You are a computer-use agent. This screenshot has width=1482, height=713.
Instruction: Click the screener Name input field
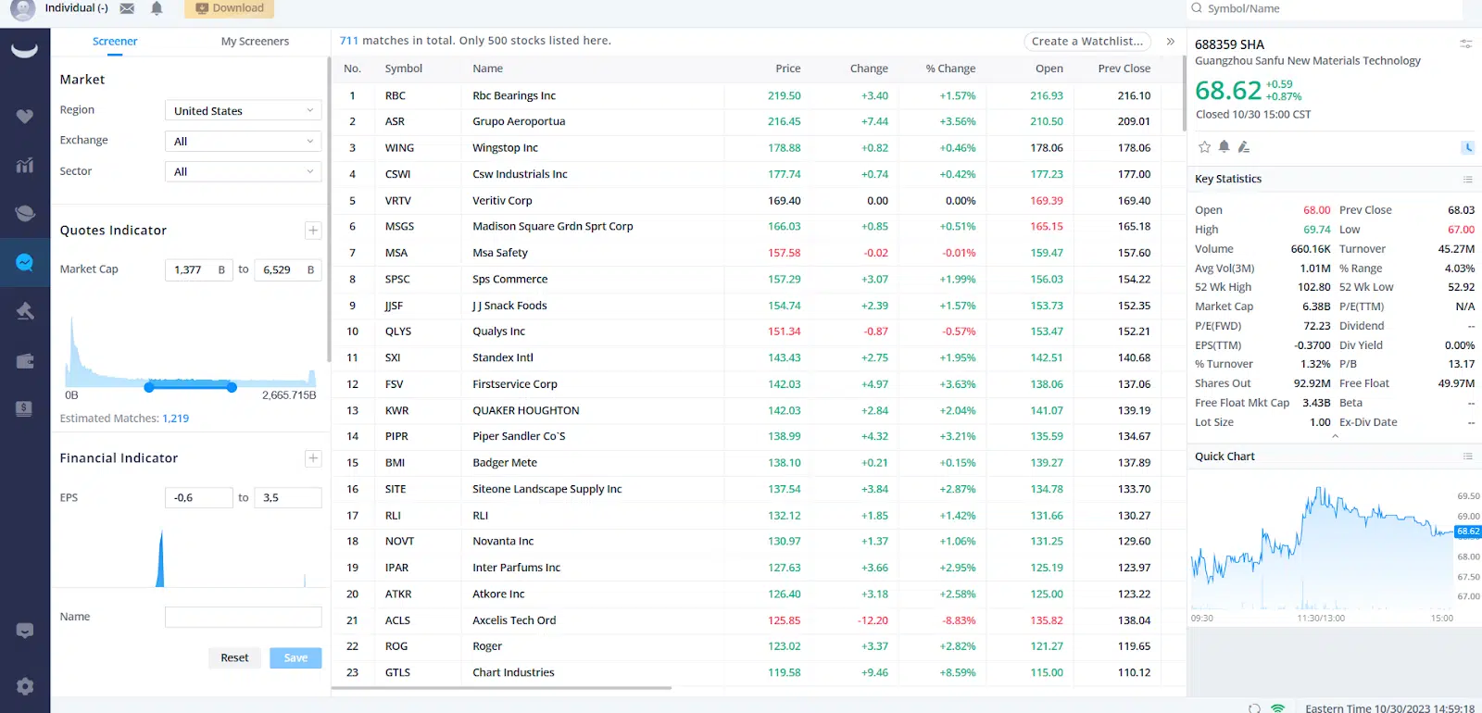pos(244,618)
